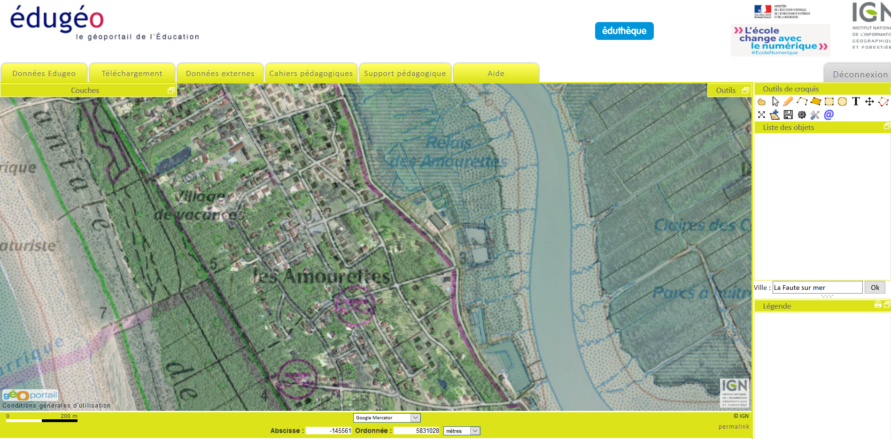This screenshot has width=891, height=439.
Task: Expand the Couches layers panel
Action: click(171, 91)
